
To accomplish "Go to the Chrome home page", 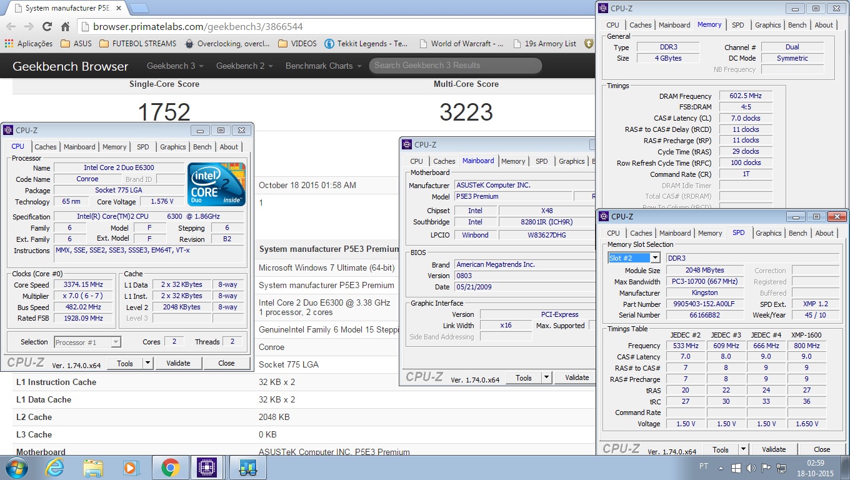I will coord(65,27).
